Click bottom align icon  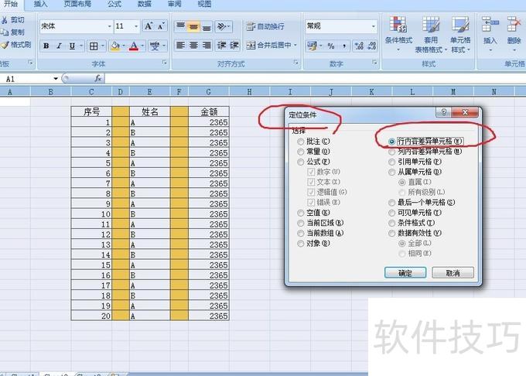click(207, 26)
